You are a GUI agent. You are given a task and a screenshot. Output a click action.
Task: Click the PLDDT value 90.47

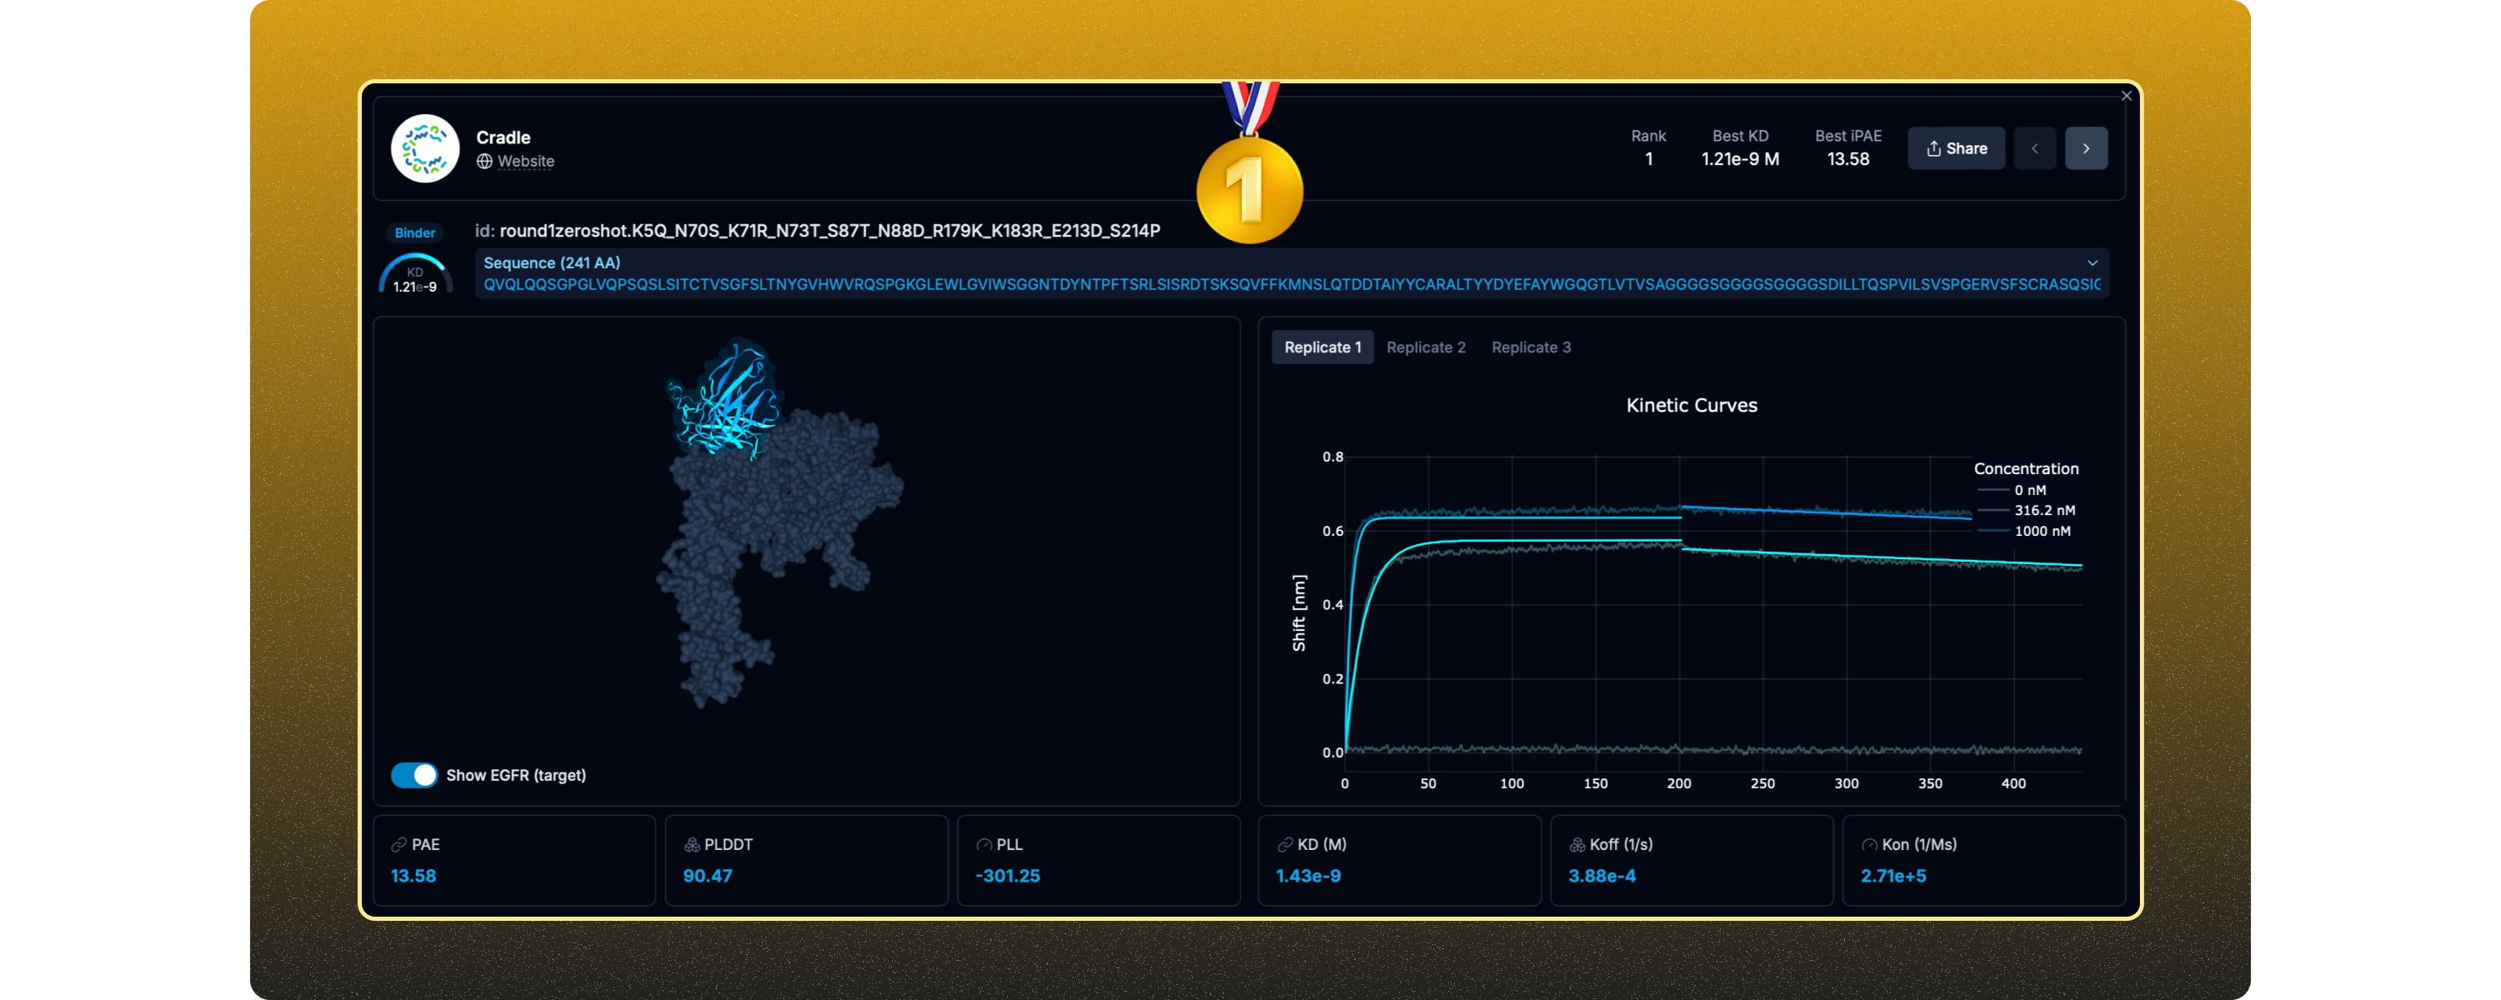(x=708, y=876)
